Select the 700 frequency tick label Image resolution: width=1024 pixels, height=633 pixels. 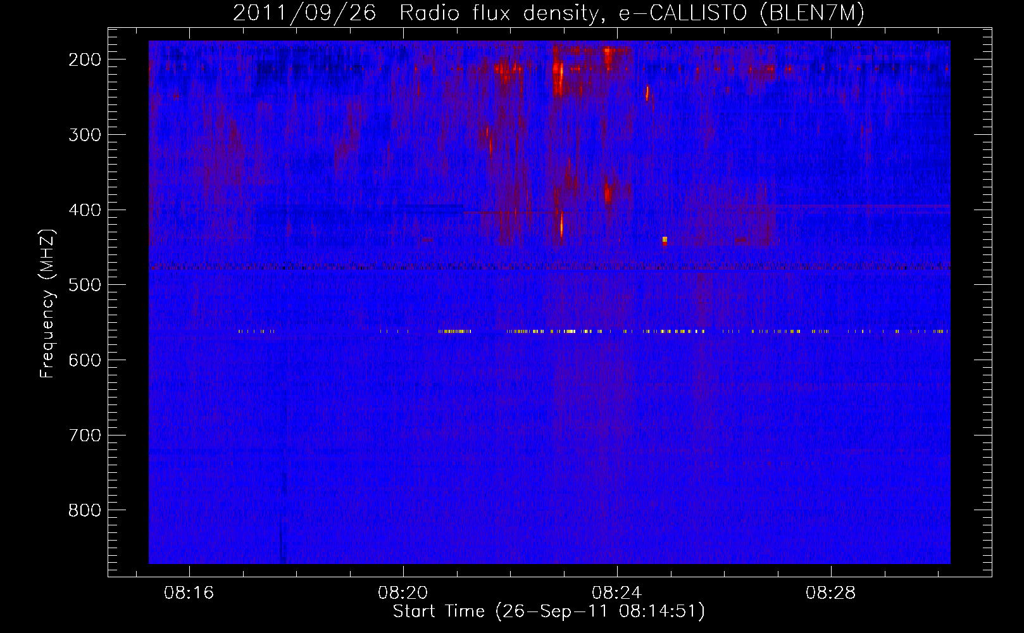(84, 436)
